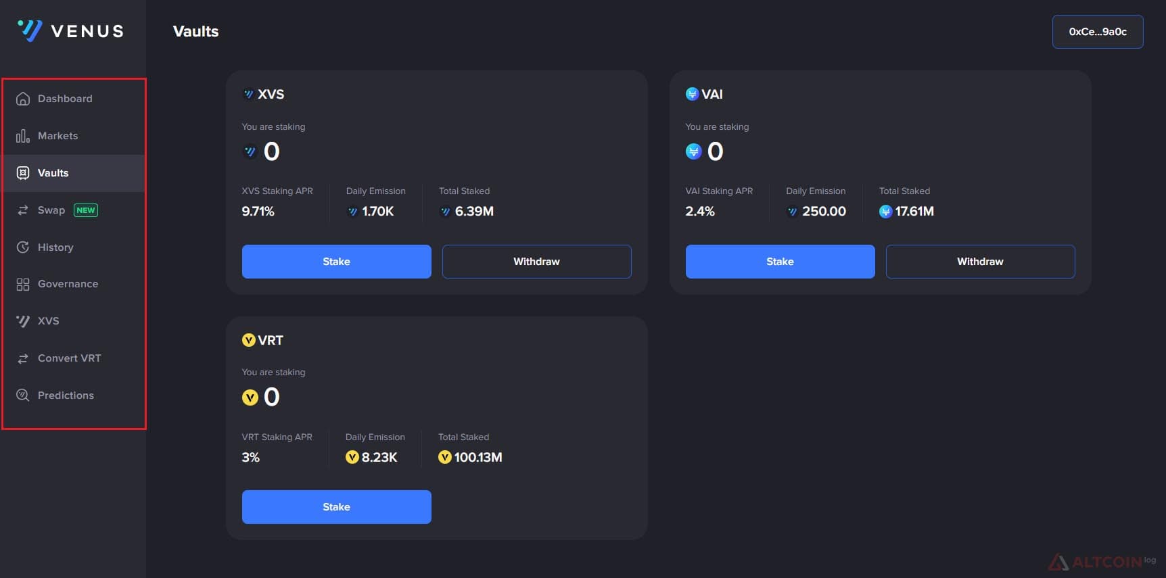This screenshot has width=1166, height=578.
Task: Open the Dashboard menu item
Action: [x=74, y=99]
